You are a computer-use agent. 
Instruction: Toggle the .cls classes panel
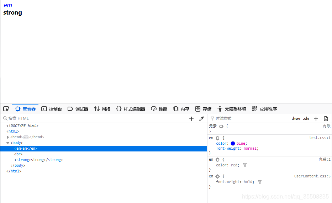[306, 118]
